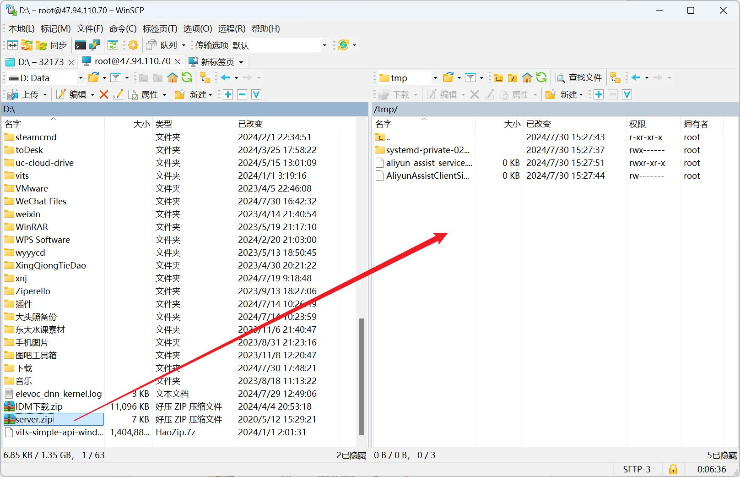Click the local panel filter funnel icon

click(x=116, y=77)
